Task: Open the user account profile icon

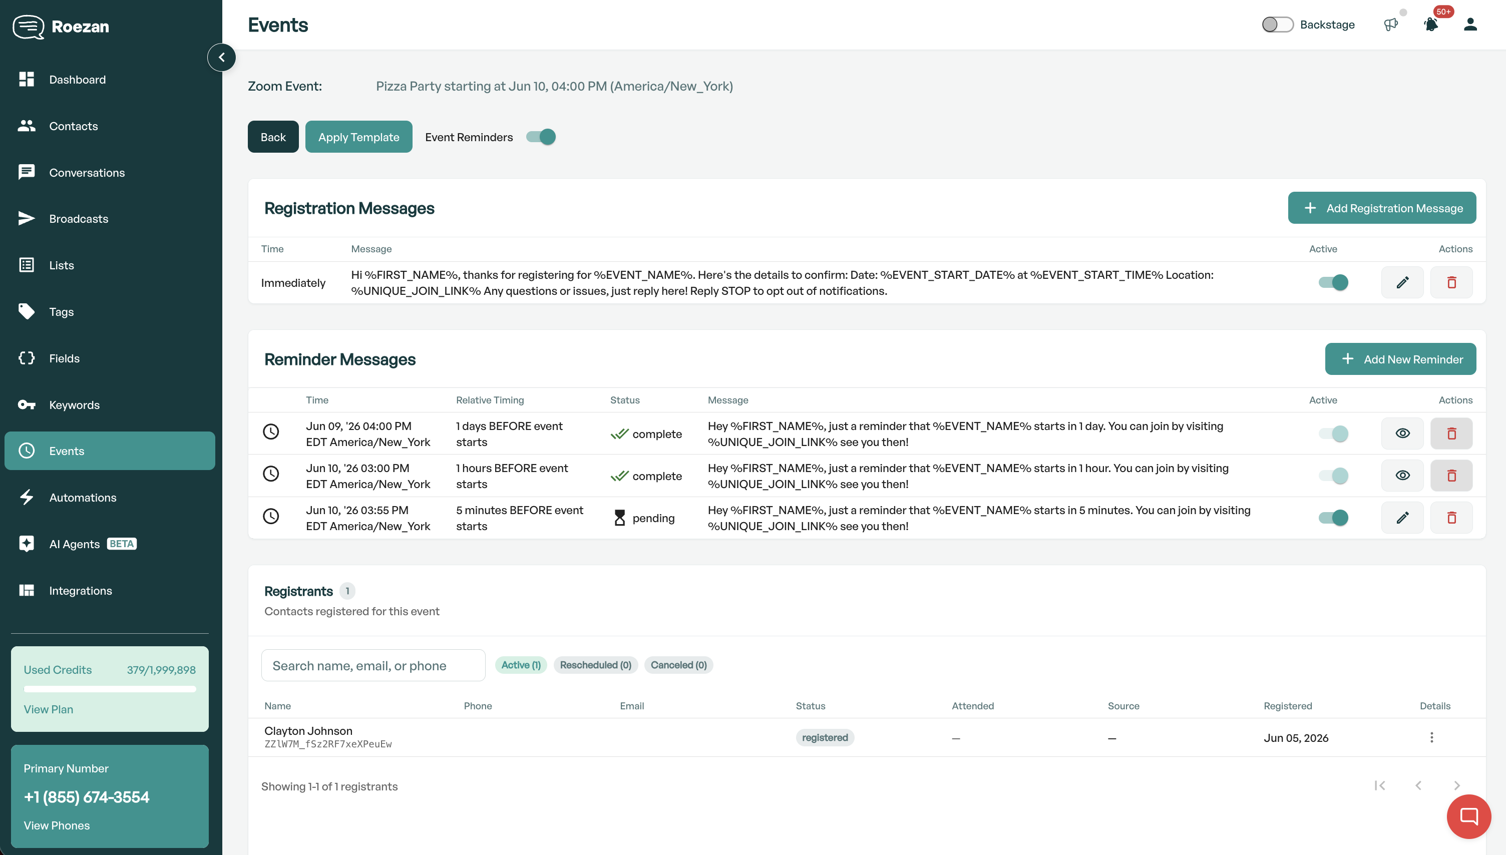Action: (1470, 25)
